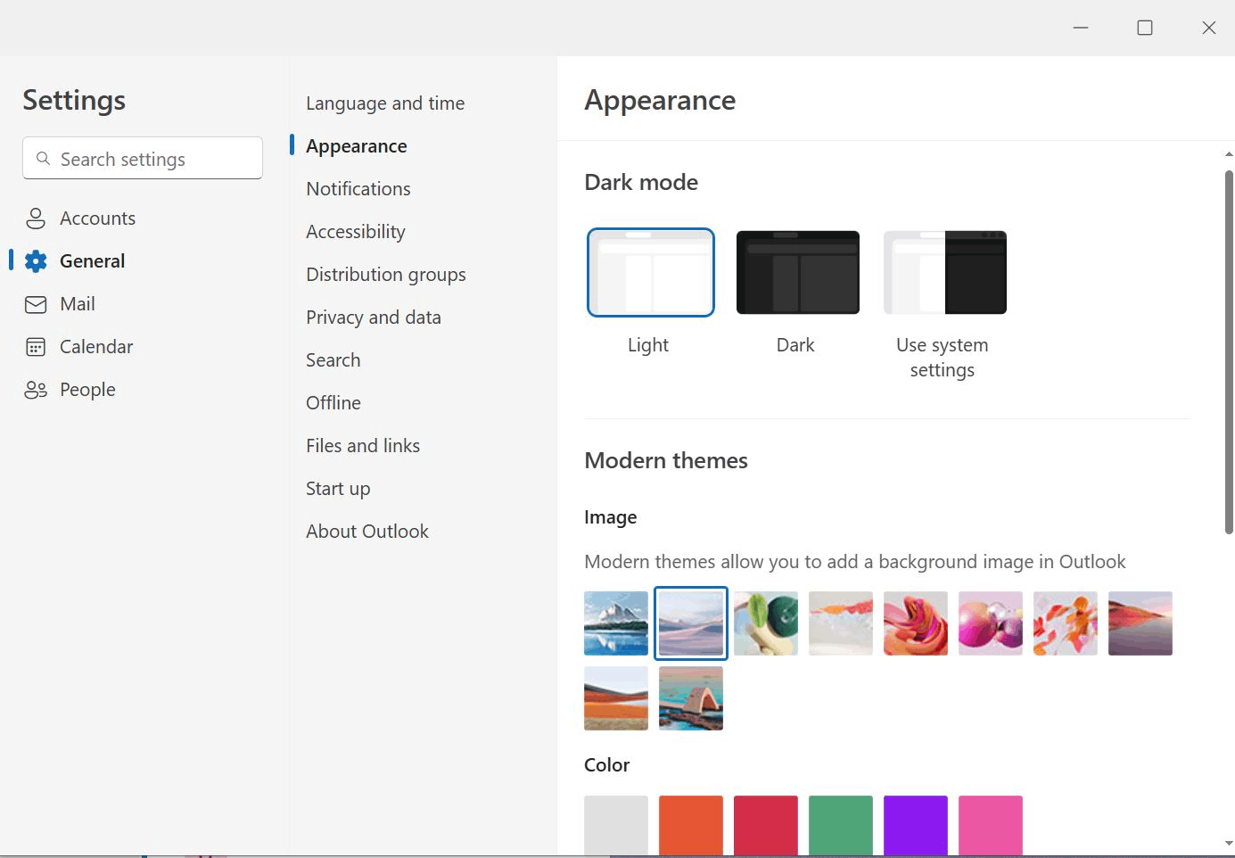The width and height of the screenshot is (1235, 858).
Task: Open Privacy and data settings
Action: pos(374,317)
